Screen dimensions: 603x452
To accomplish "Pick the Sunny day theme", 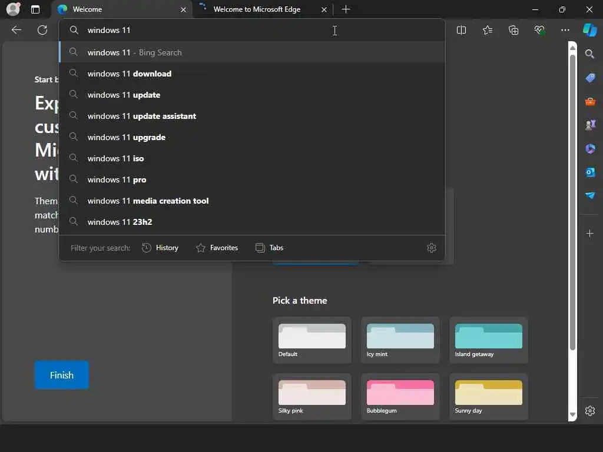I will click(x=488, y=397).
